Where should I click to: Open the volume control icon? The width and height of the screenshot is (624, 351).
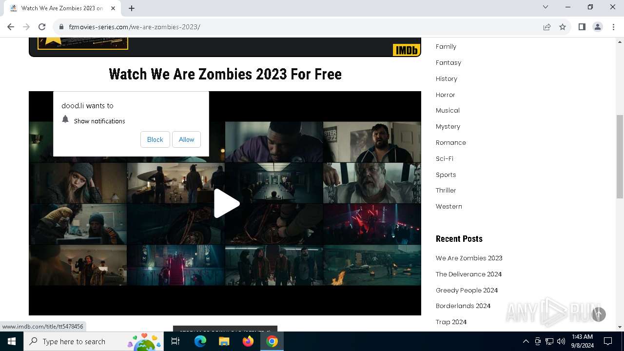(x=561, y=341)
